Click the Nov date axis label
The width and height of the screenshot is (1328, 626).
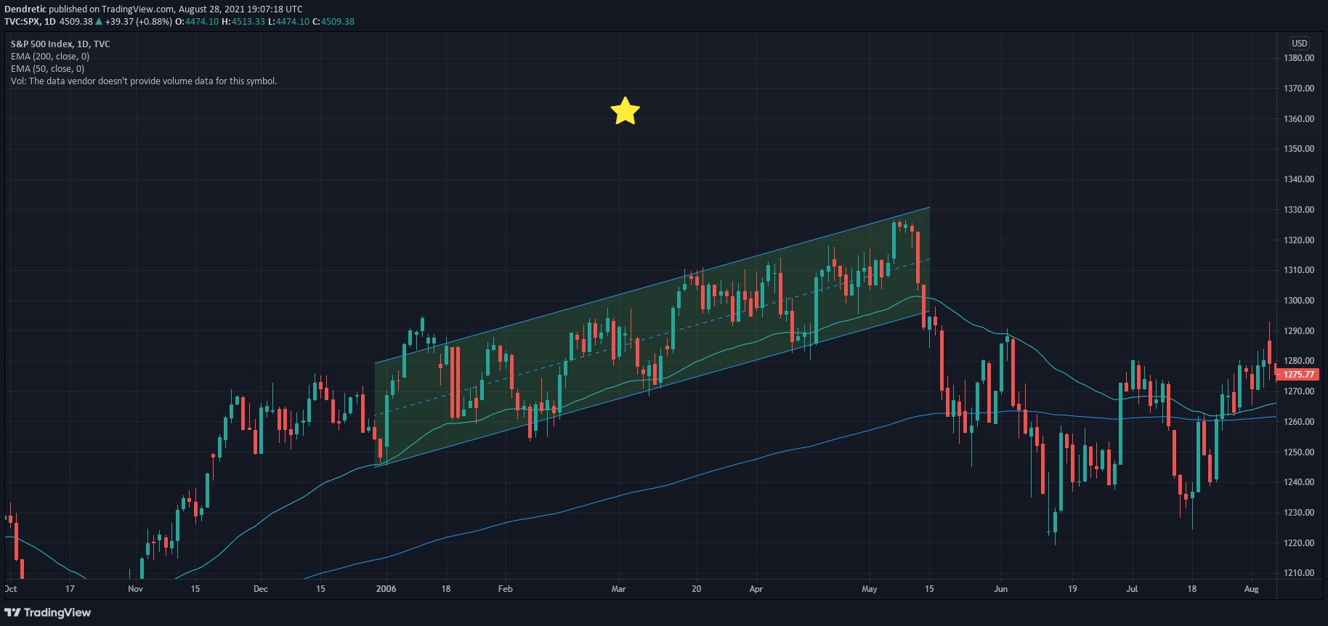point(136,589)
